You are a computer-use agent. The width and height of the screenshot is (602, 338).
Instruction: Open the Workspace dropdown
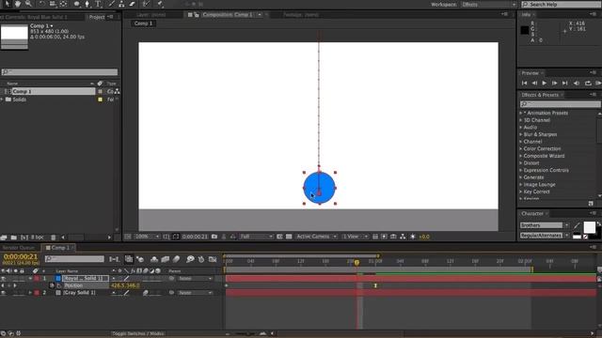pos(488,4)
